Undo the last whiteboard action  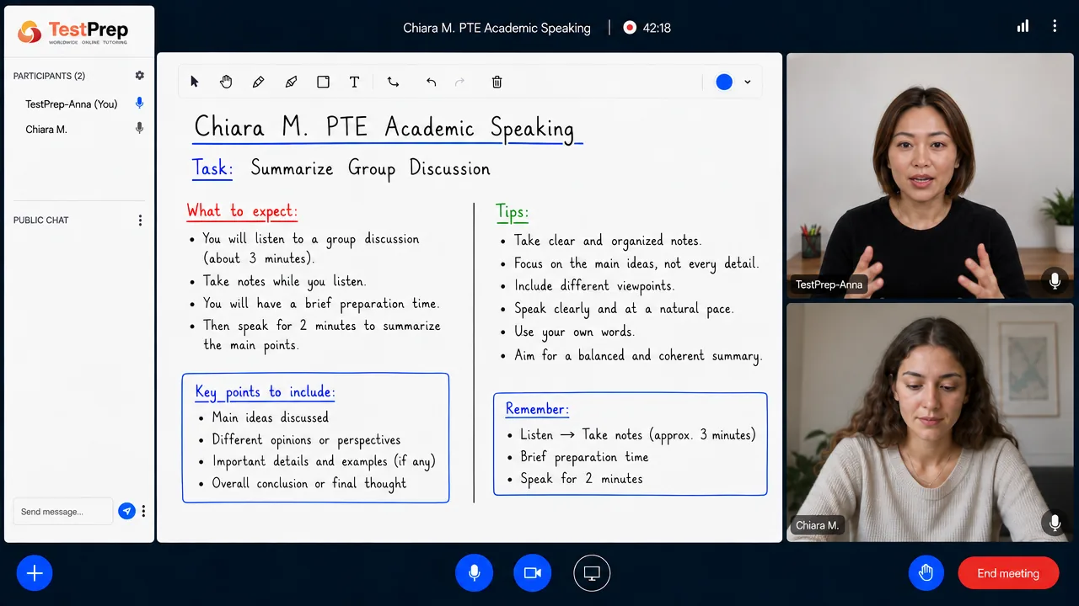pos(431,82)
